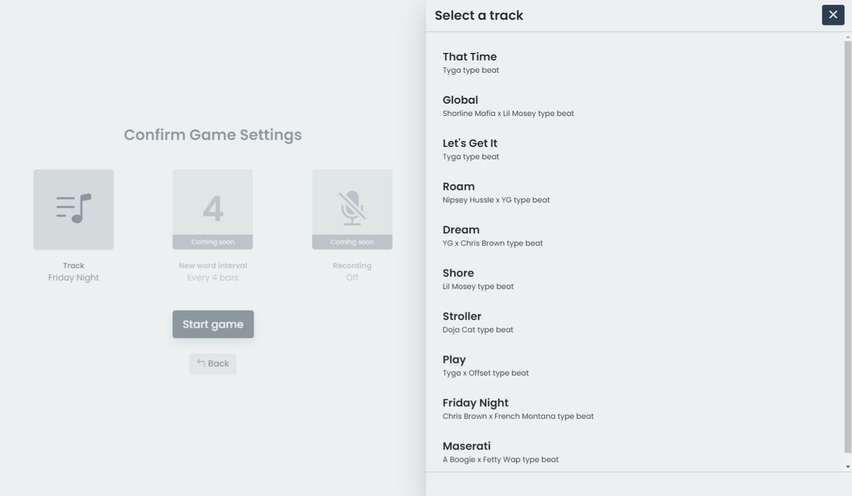Click the number 4 word interval tile
Viewport: 852px width, 496px height.
(x=212, y=209)
